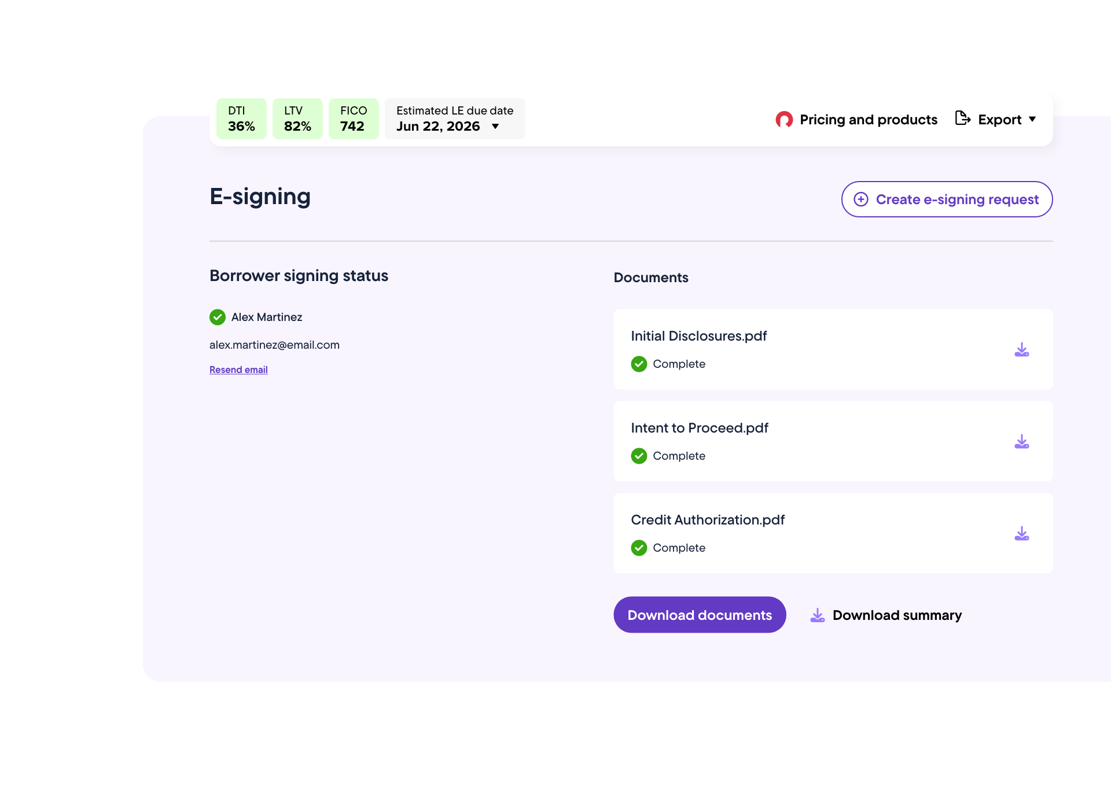Image resolution: width=1111 pixels, height=798 pixels.
Task: Download the Intent to Proceed.pdf file icon
Action: pos(1021,442)
